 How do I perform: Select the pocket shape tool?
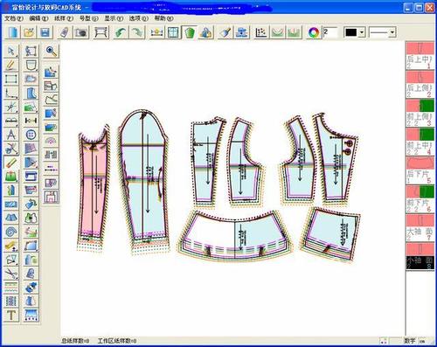coord(31,66)
